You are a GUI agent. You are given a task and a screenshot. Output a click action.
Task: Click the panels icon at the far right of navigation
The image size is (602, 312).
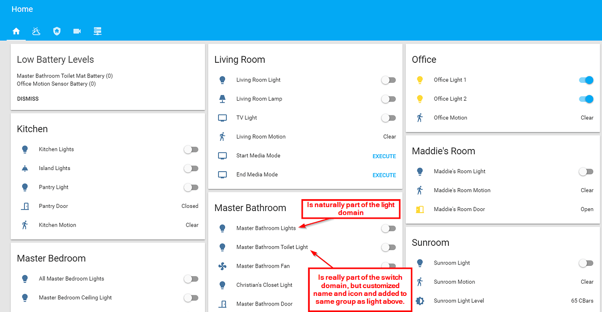97,31
